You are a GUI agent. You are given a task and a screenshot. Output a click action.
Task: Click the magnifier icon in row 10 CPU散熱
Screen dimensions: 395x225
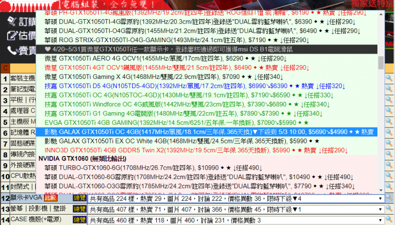pyautogui.click(x=390, y=176)
